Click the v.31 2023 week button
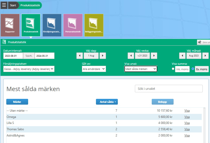Viewport: 210px width, 143px height. (x=142, y=56)
